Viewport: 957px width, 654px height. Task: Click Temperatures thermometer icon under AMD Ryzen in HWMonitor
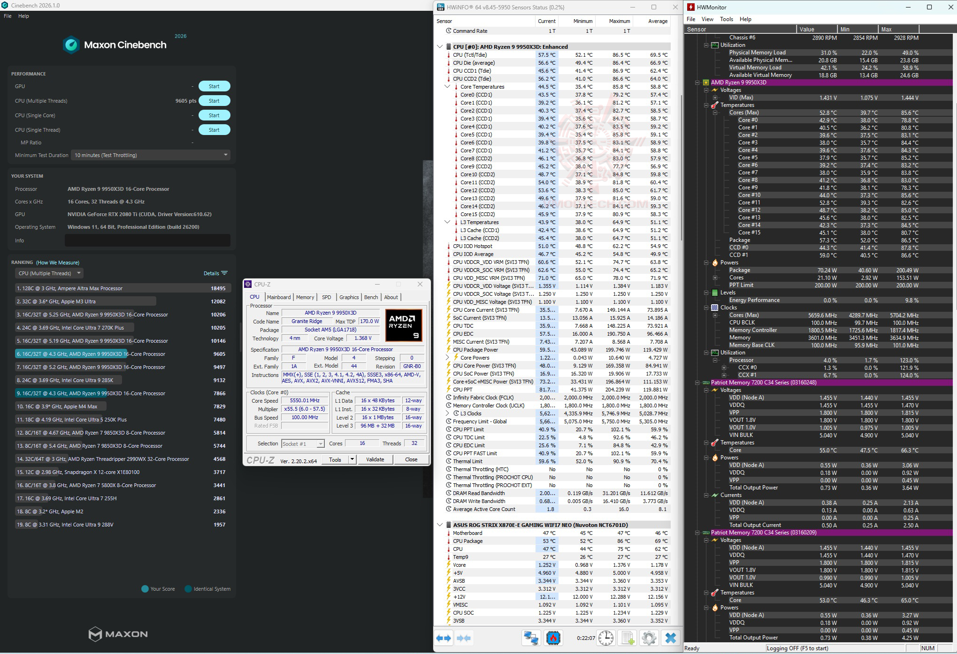tap(715, 105)
